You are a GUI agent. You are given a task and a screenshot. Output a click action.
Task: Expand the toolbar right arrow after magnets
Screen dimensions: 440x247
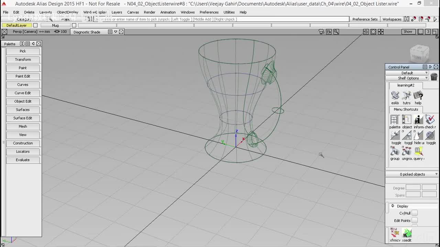click(x=435, y=19)
